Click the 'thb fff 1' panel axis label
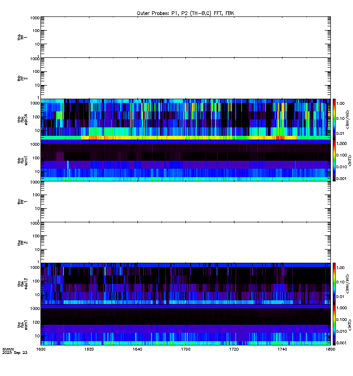 (22, 37)
